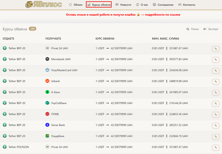Click the Monobank logo icon
Screen dimensions: 222x154
(x=47, y=59)
